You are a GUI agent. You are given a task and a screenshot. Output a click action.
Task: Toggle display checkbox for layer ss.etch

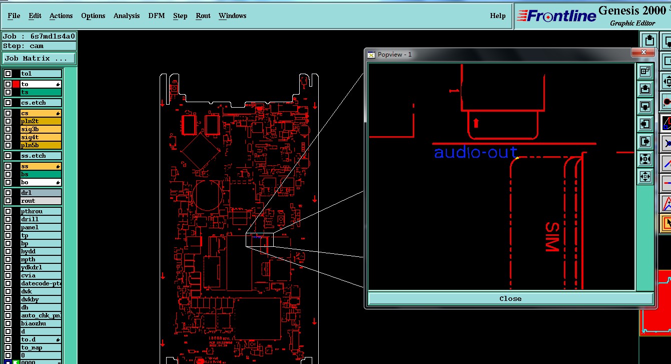[x=8, y=156]
